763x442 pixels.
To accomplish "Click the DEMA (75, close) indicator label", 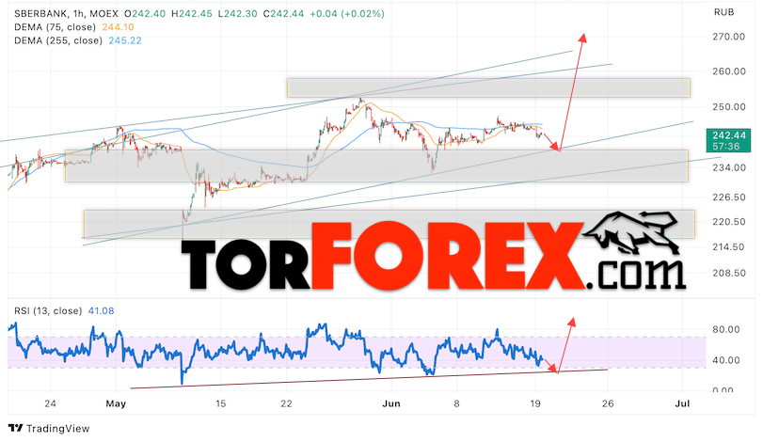I will [55, 27].
